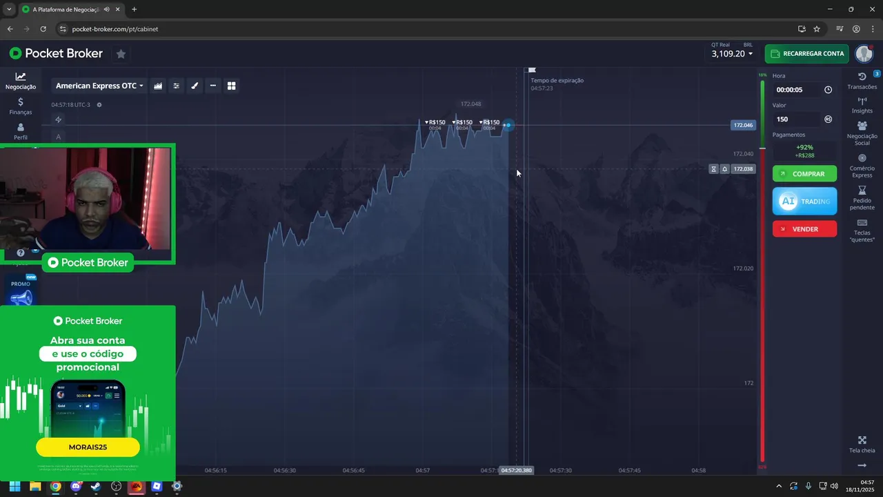Click the expiration time flag marker

(x=532, y=70)
